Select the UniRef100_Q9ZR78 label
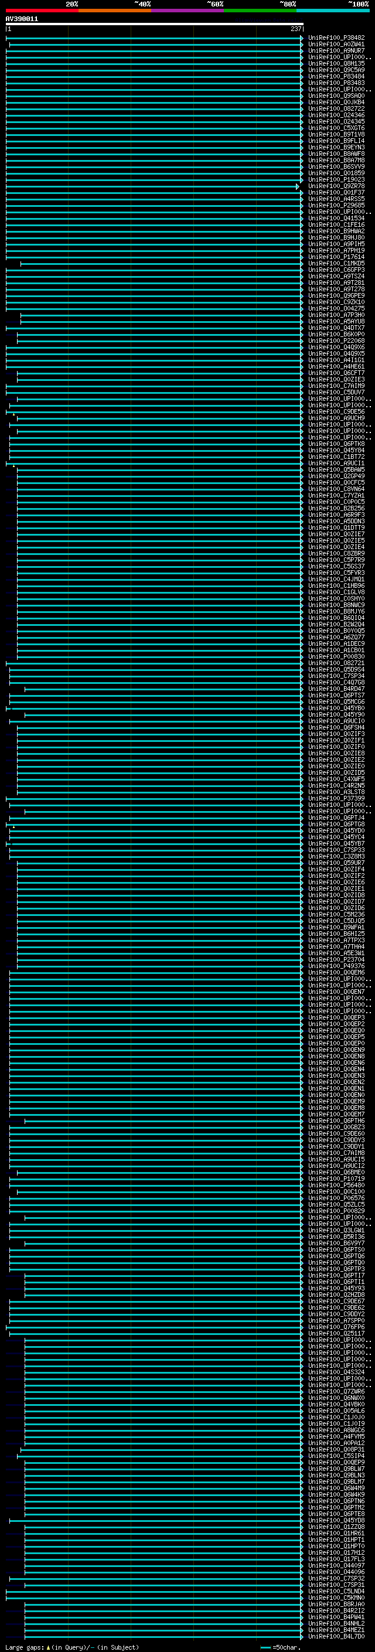 pyautogui.click(x=336, y=186)
